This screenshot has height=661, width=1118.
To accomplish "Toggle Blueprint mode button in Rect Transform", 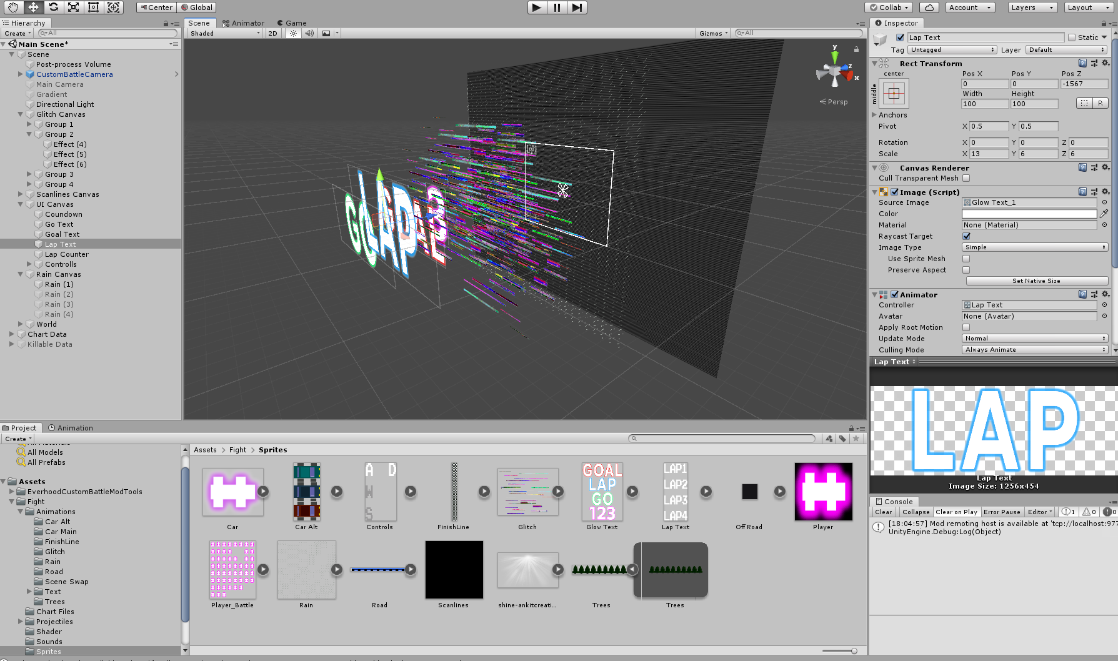I will pos(1084,104).
